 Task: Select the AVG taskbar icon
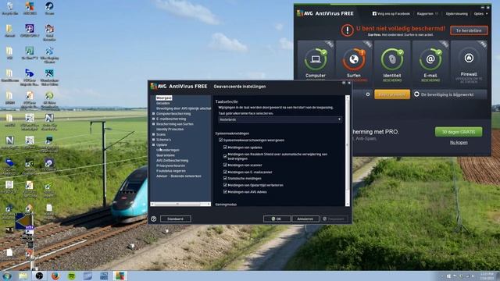point(120,276)
